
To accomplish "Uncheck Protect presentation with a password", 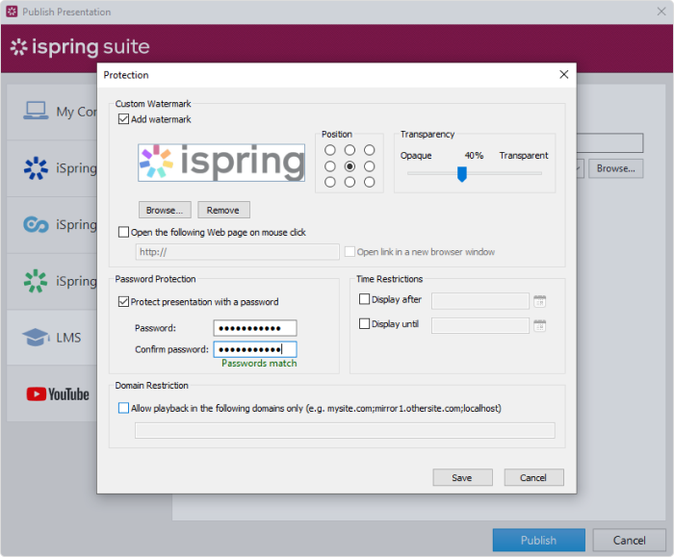I will 123,301.
